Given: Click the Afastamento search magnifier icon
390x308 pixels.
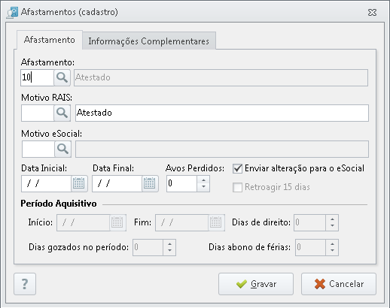Looking at the screenshot, I should pos(62,77).
